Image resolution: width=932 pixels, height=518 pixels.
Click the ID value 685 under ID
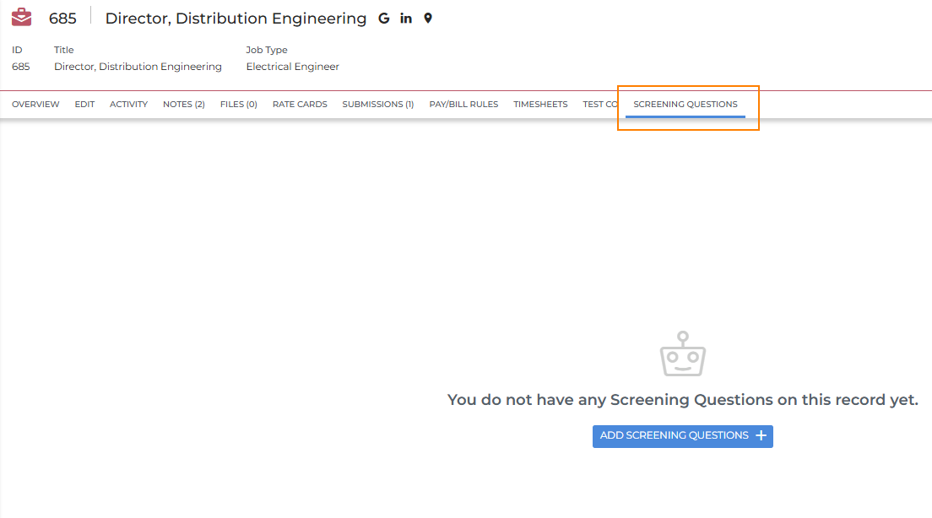click(21, 67)
